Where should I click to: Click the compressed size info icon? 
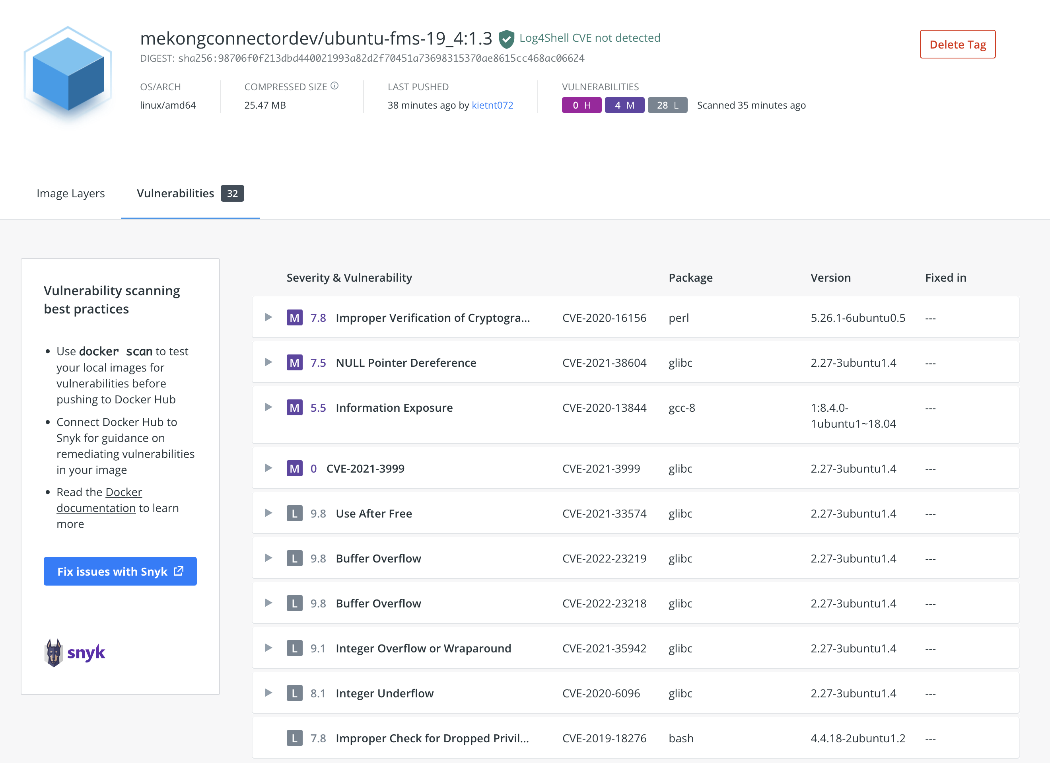point(335,86)
